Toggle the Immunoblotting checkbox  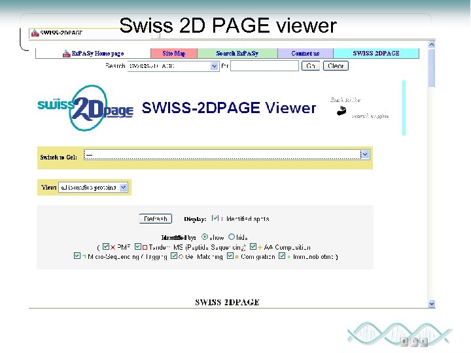coord(282,256)
